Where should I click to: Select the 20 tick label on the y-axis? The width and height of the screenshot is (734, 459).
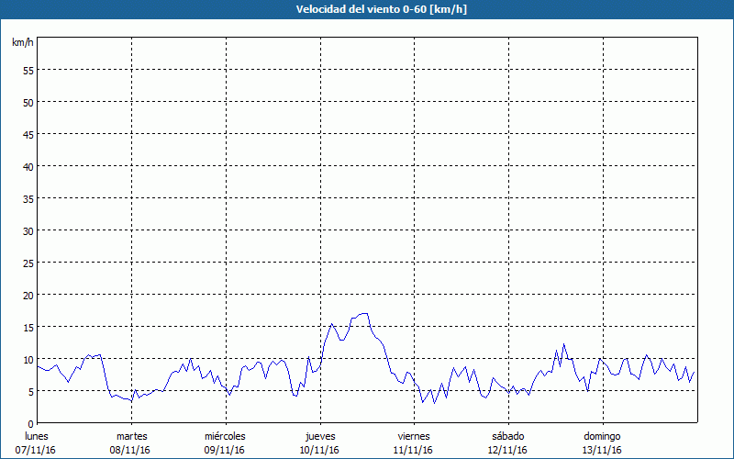[x=28, y=295]
